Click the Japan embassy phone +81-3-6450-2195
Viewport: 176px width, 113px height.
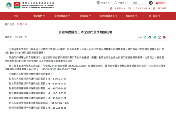point(57,79)
